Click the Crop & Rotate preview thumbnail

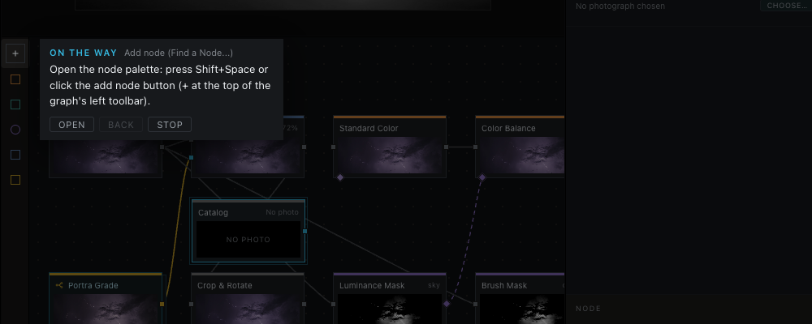pyautogui.click(x=248, y=309)
